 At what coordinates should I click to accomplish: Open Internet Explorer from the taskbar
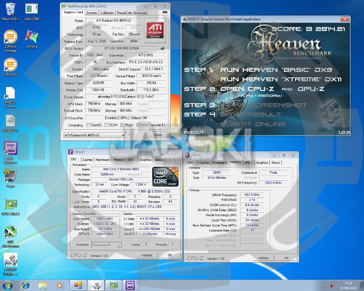pos(25,286)
